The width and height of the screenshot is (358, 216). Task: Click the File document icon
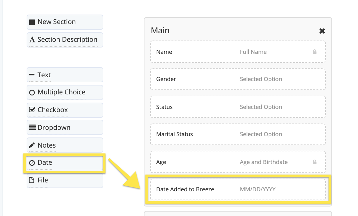click(x=32, y=180)
